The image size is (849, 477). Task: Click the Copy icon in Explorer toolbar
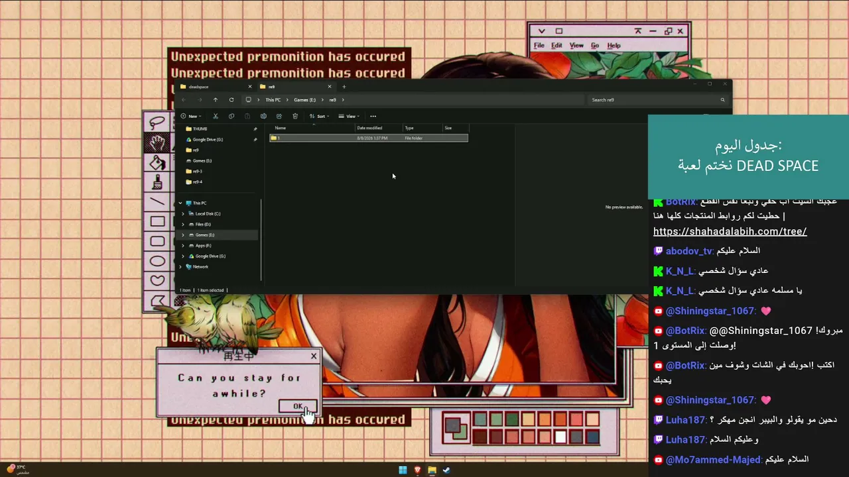click(231, 117)
